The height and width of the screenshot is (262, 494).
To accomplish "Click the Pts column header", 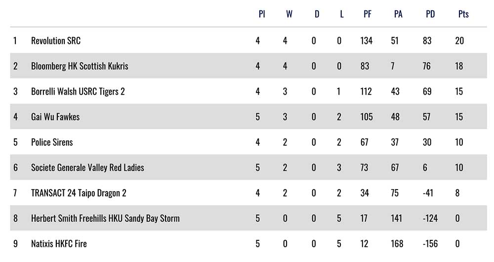I will point(463,14).
